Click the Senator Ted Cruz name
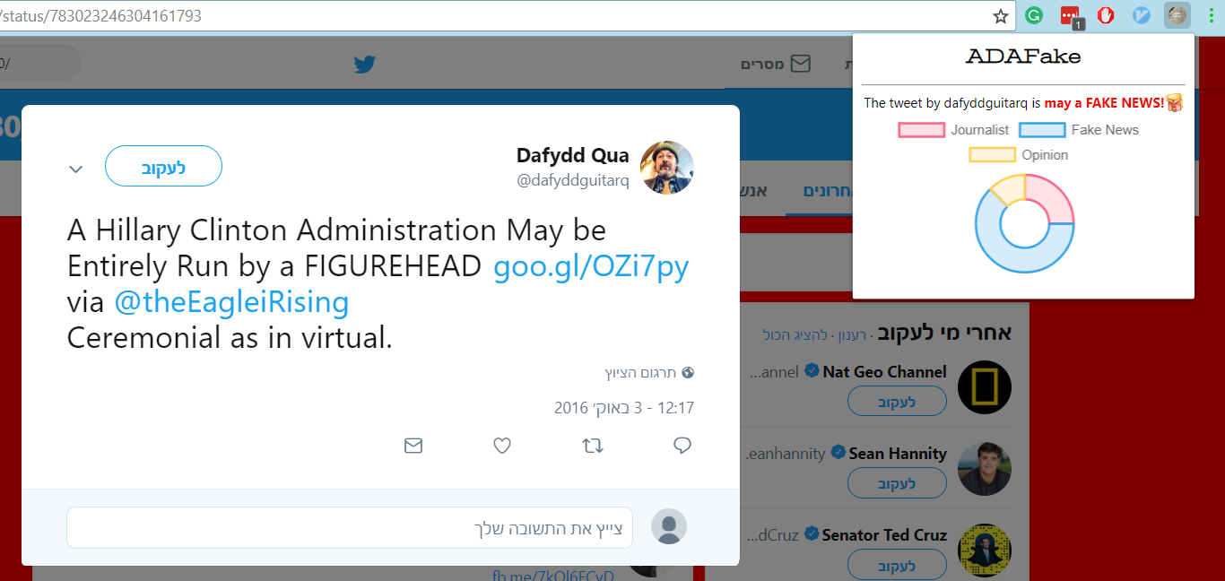Screen dimensions: 1225x581 (x=884, y=534)
